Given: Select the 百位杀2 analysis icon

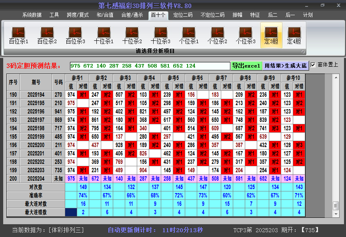Looking at the screenshot, I should click(x=47, y=35).
